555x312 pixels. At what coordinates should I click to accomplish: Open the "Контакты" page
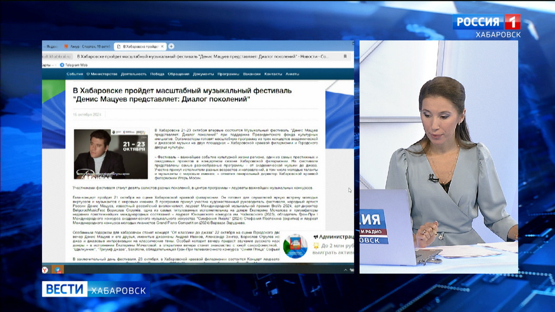point(273,74)
